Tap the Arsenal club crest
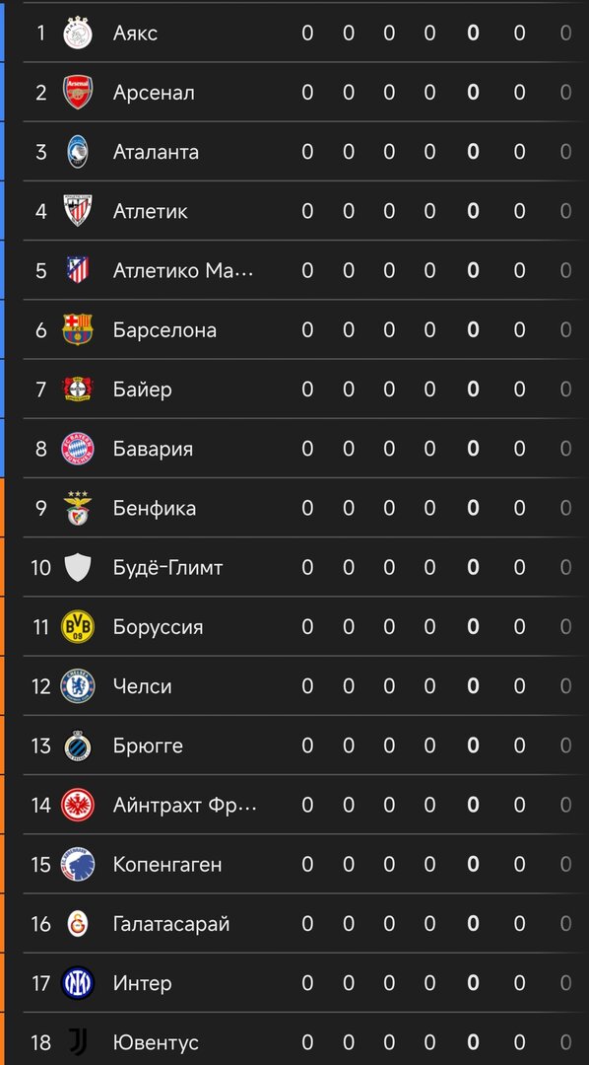Viewport: 589px width, 1065px height. pyautogui.click(x=78, y=93)
